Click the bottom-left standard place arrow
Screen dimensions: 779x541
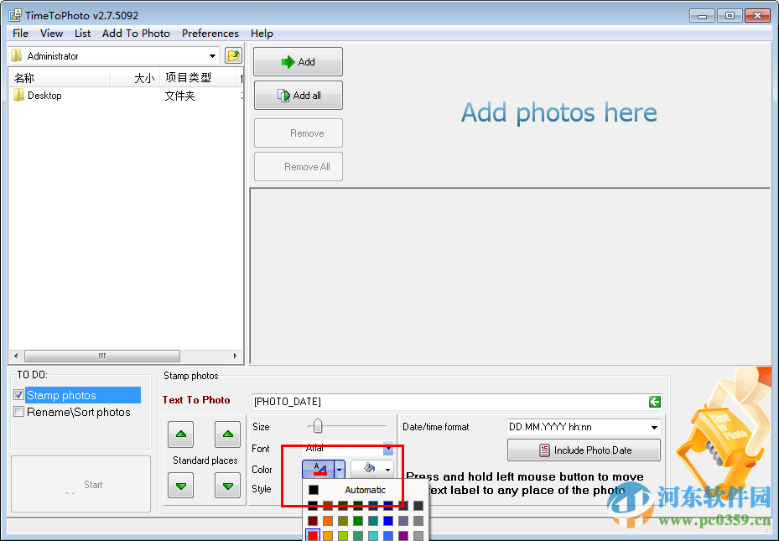click(x=181, y=486)
